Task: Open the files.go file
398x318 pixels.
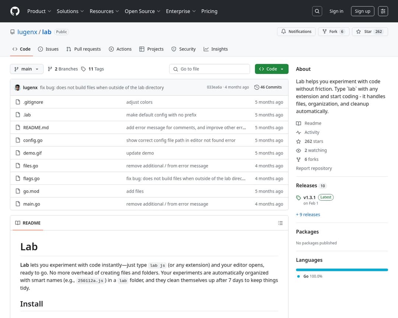Action: tap(31, 166)
